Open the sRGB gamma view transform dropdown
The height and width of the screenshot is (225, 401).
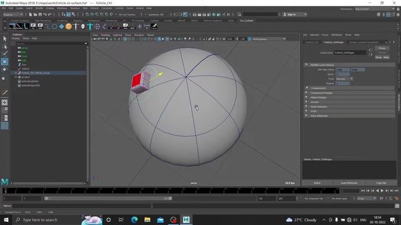269,39
